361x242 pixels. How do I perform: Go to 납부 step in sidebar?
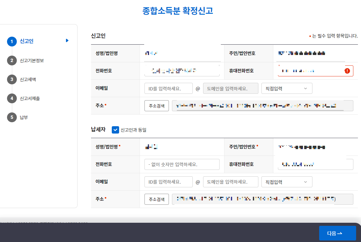point(24,117)
